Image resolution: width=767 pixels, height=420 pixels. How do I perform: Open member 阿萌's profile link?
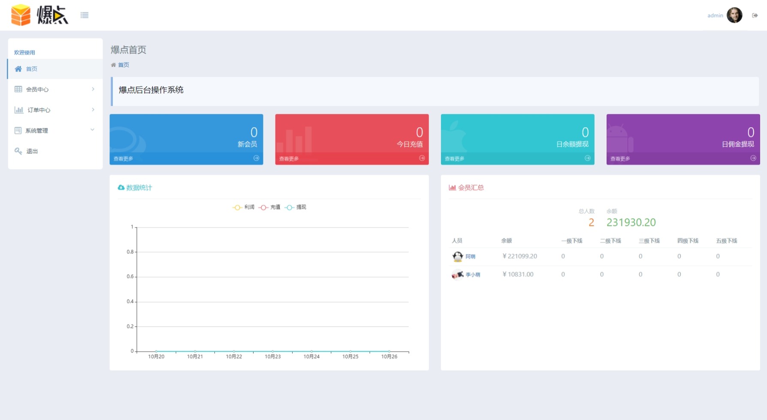click(470, 257)
